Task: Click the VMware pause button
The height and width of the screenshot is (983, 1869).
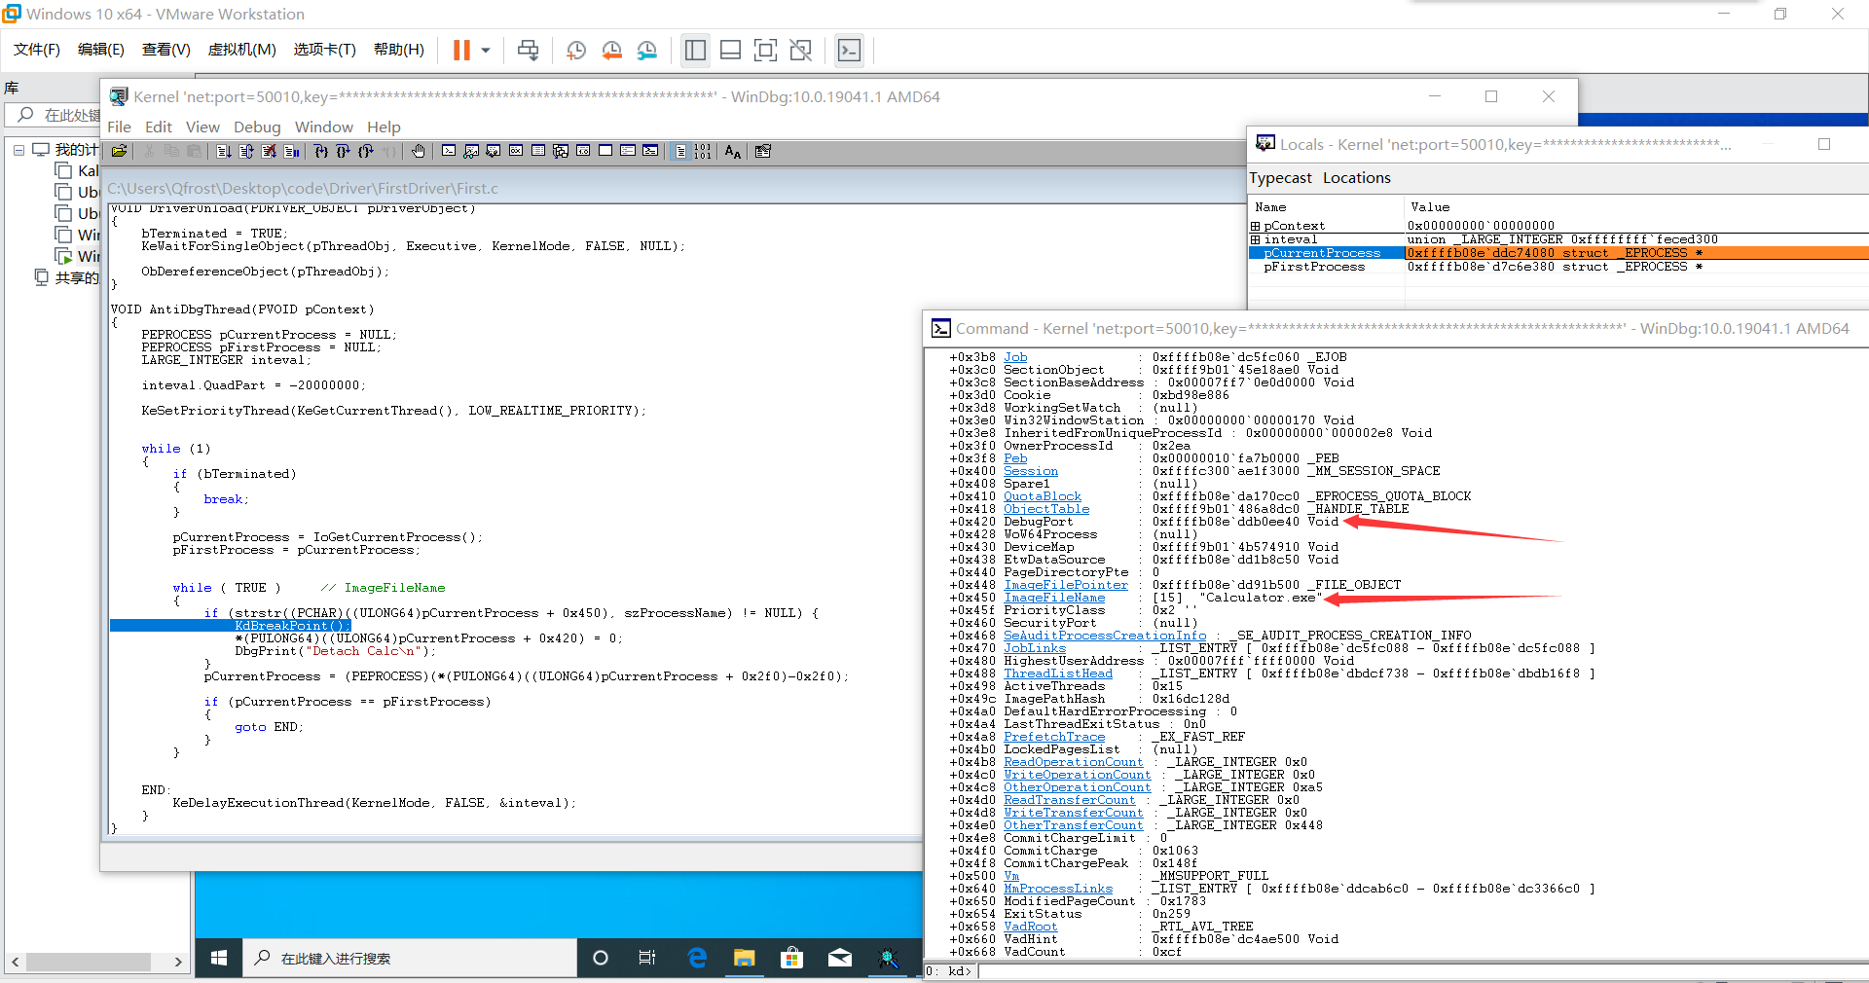Action: click(x=461, y=51)
